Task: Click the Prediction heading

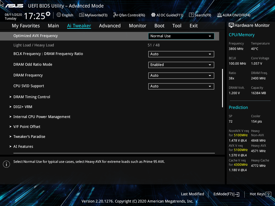Action: 238,107
